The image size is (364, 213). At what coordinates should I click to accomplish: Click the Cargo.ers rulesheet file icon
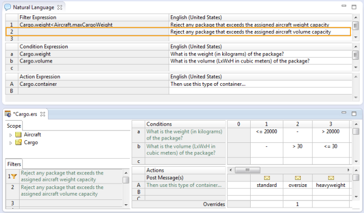tap(8, 114)
